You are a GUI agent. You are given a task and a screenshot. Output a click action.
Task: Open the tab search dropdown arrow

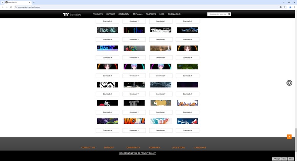coord(2,2)
